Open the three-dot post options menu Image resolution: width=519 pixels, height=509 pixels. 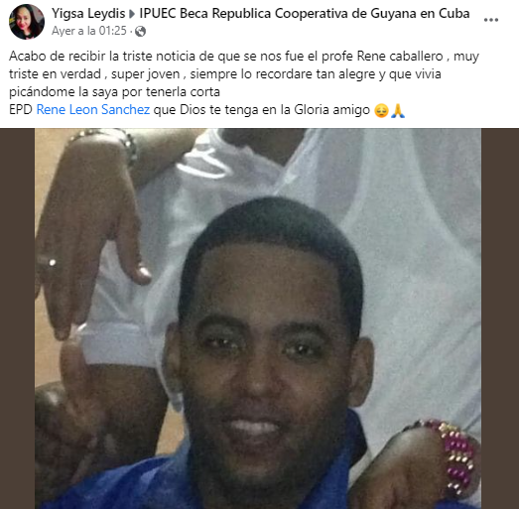[x=491, y=20]
